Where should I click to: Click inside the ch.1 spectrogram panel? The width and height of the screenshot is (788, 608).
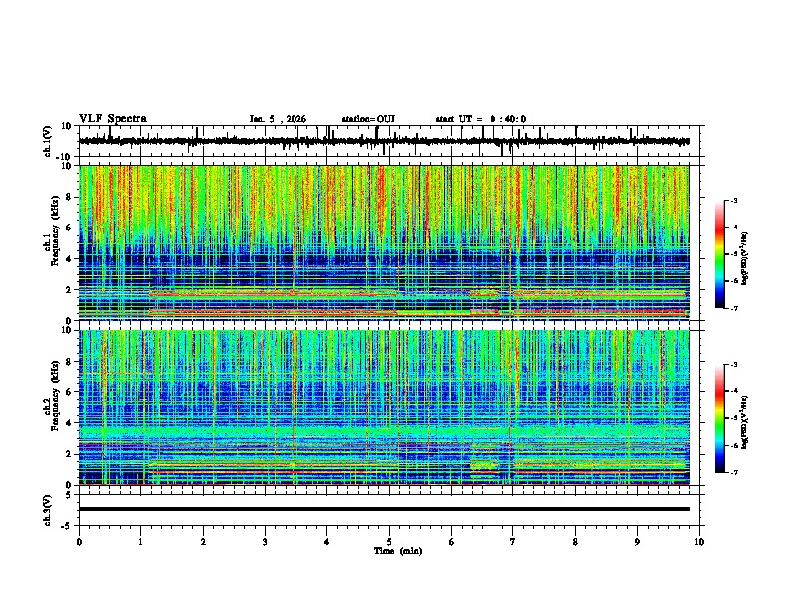[x=384, y=242]
